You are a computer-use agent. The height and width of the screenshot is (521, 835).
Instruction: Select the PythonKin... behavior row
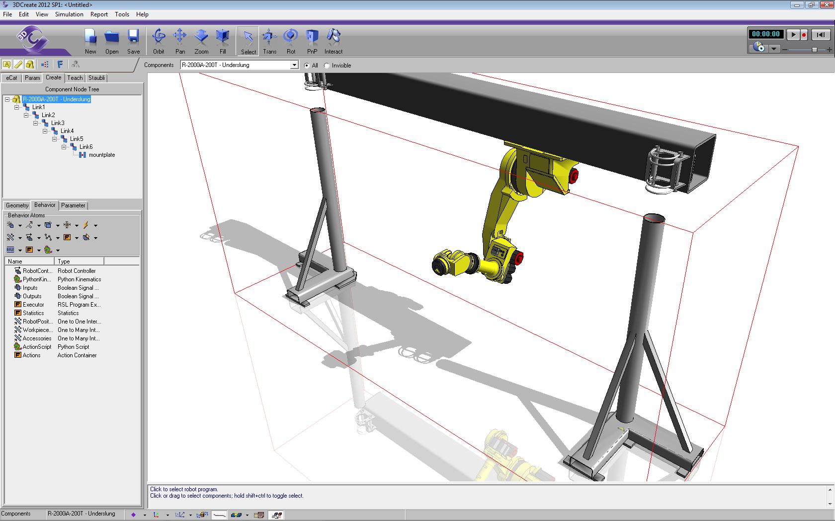pos(73,279)
